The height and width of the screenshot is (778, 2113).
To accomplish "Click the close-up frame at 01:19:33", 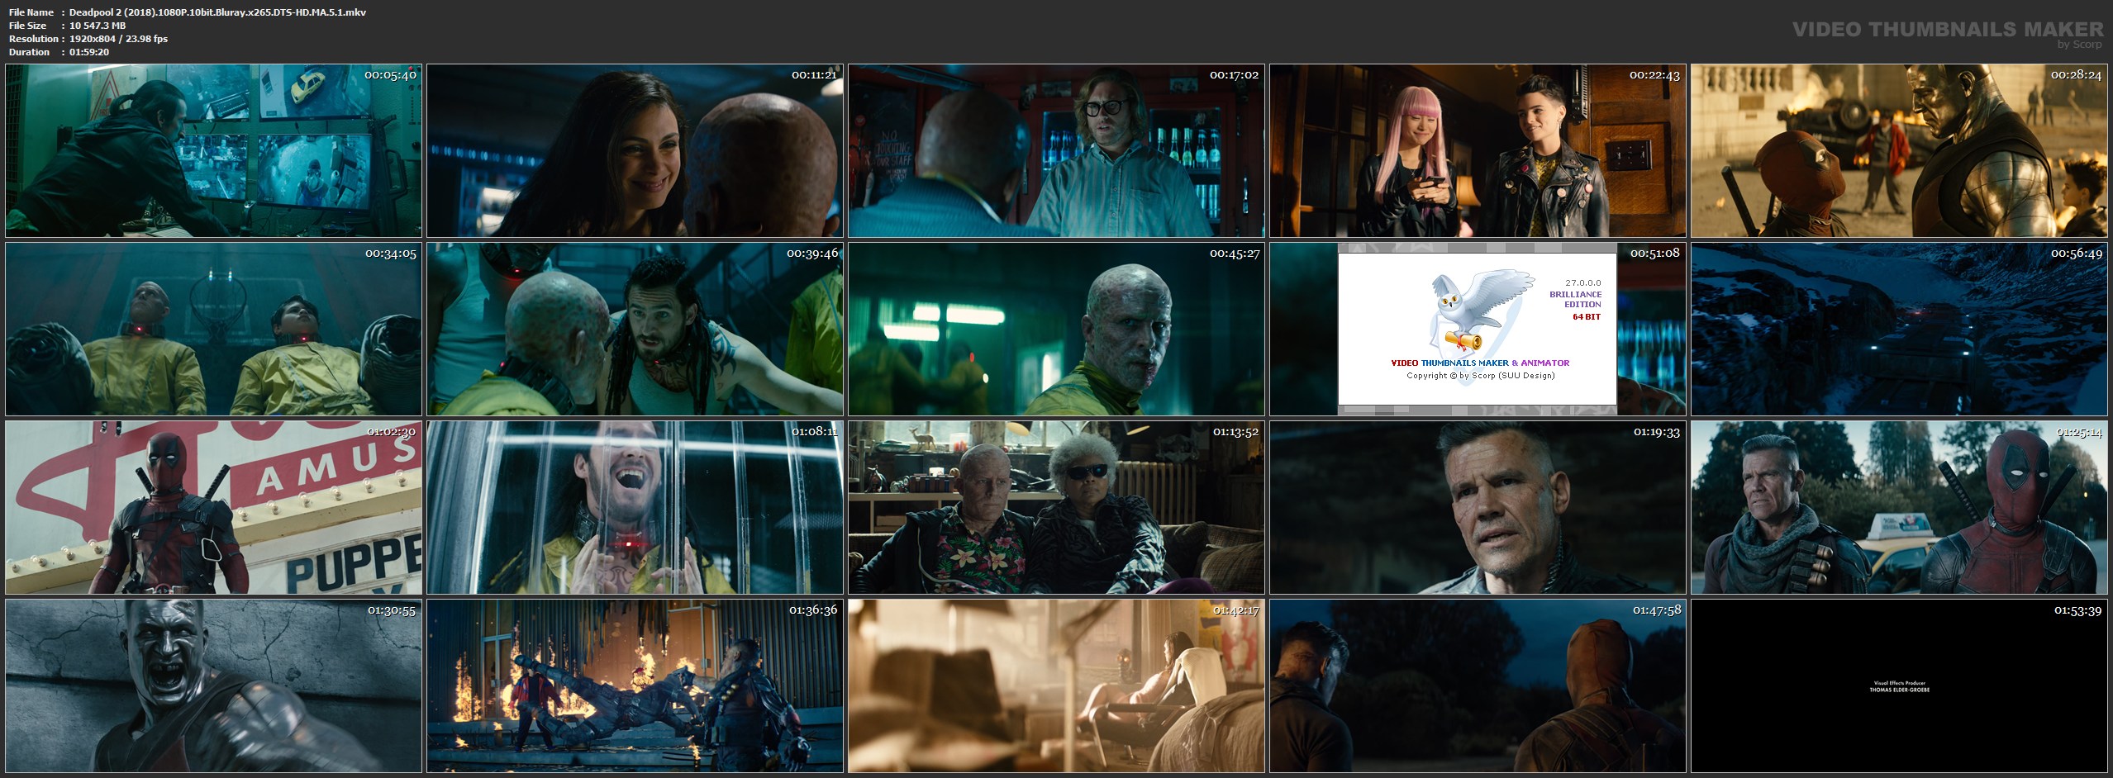I will click(x=1478, y=508).
